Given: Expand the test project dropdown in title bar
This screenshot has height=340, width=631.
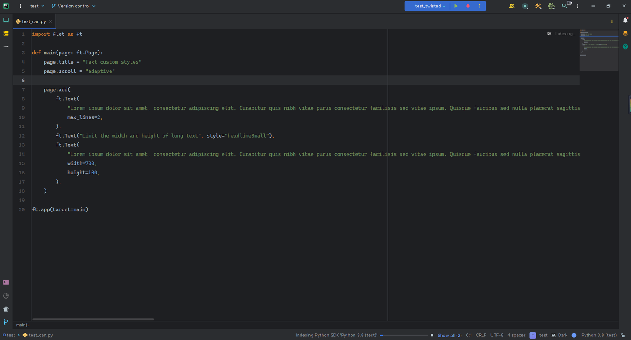Looking at the screenshot, I should pos(37,6).
